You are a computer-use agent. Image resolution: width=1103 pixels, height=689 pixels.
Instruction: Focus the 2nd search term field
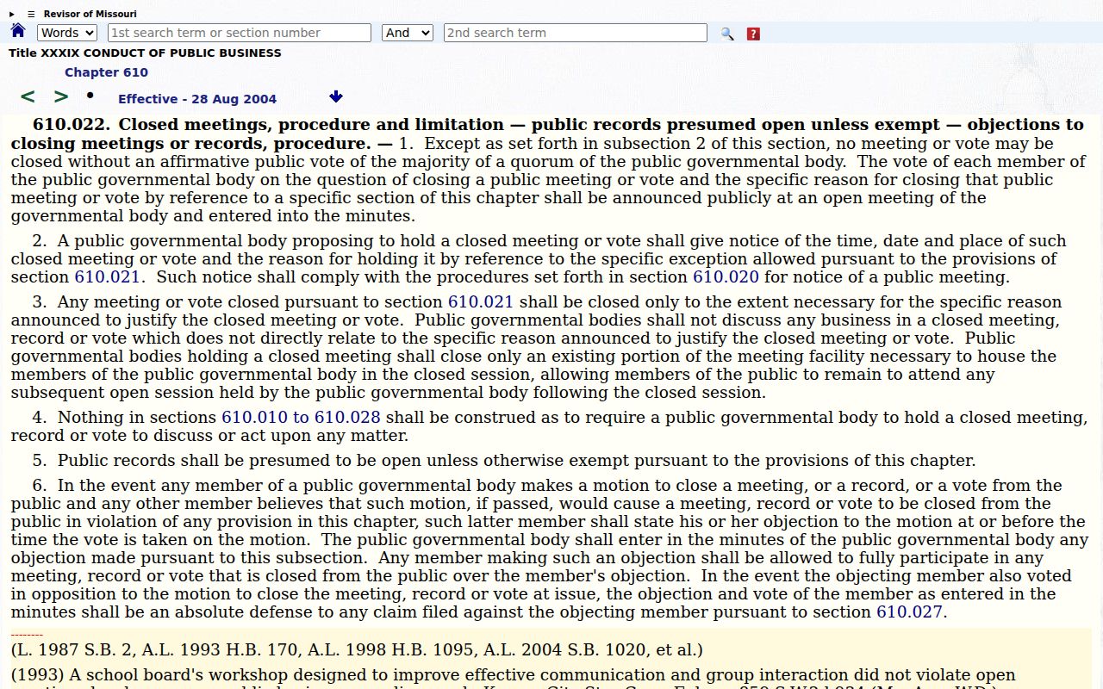coord(576,33)
